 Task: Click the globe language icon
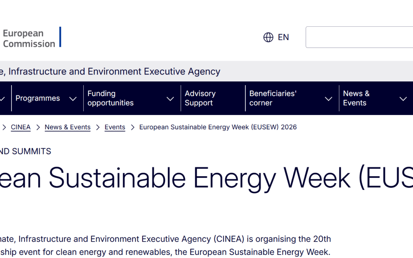tap(268, 37)
